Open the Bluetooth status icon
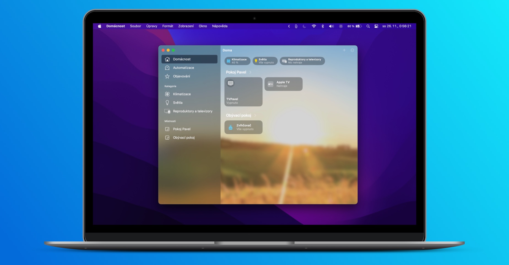 (x=323, y=26)
